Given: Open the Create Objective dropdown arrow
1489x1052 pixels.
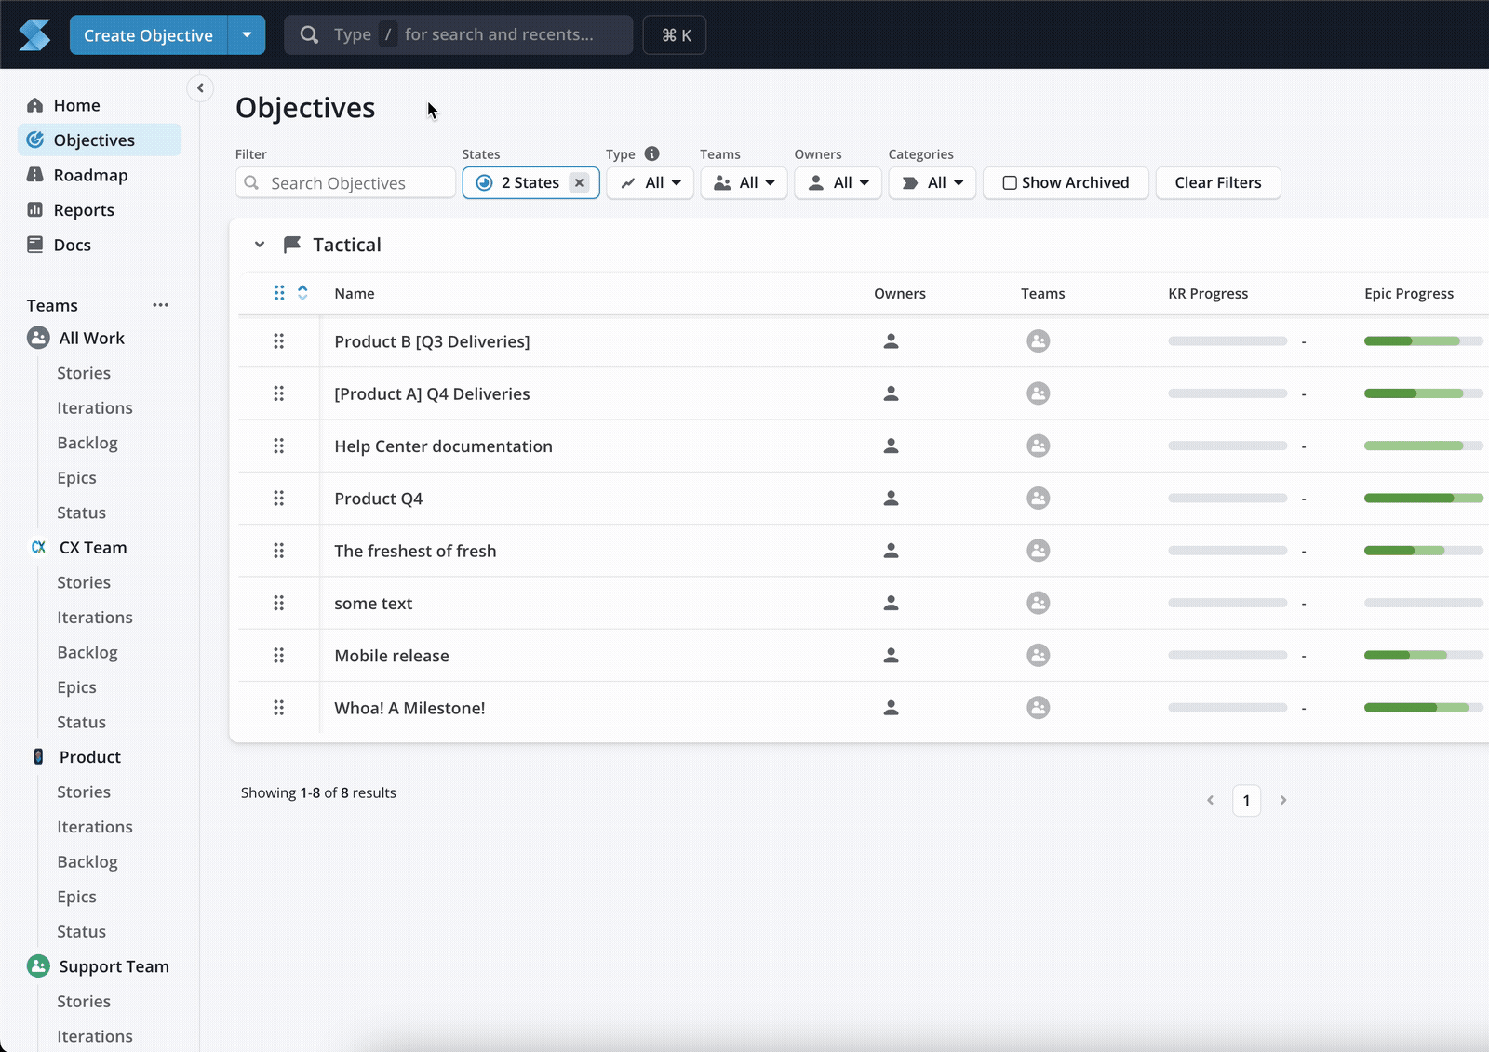Looking at the screenshot, I should pyautogui.click(x=247, y=35).
